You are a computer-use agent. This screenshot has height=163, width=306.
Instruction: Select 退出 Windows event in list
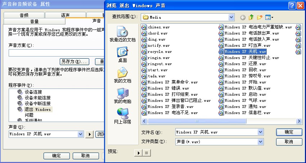(x=37, y=109)
